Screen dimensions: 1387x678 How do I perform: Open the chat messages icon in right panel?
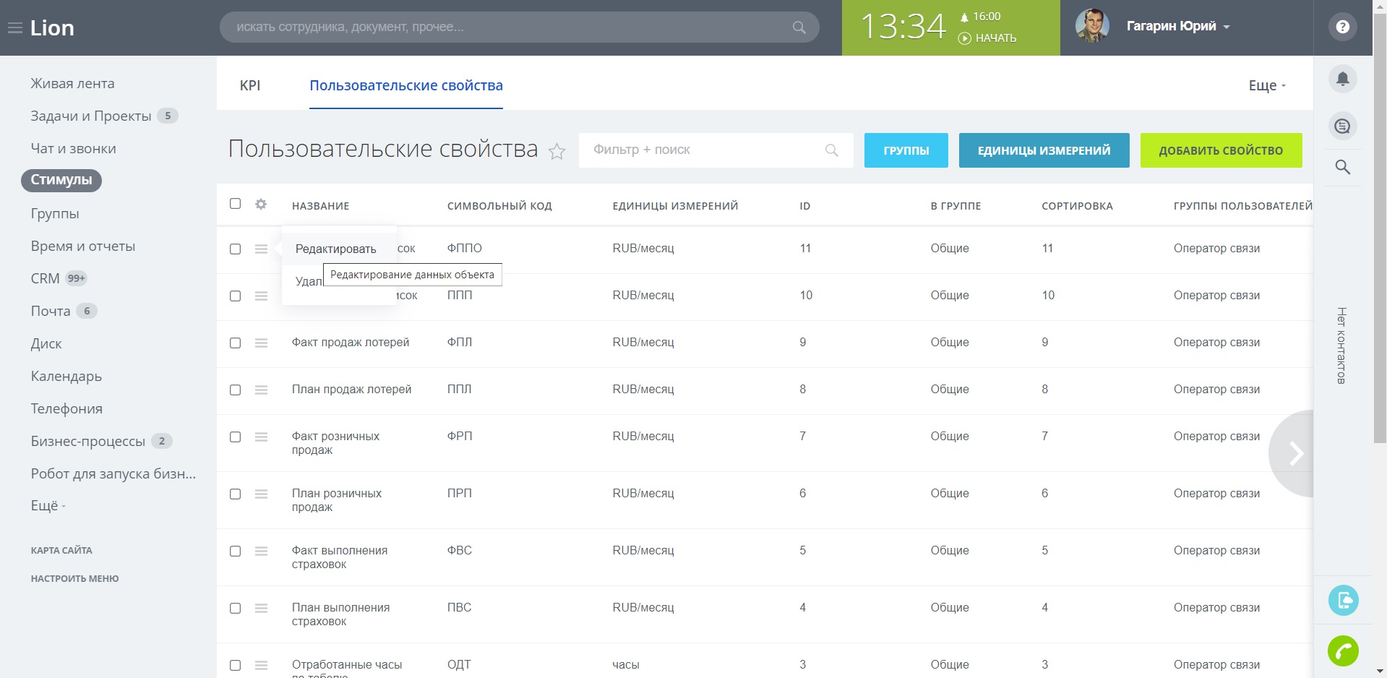1342,126
